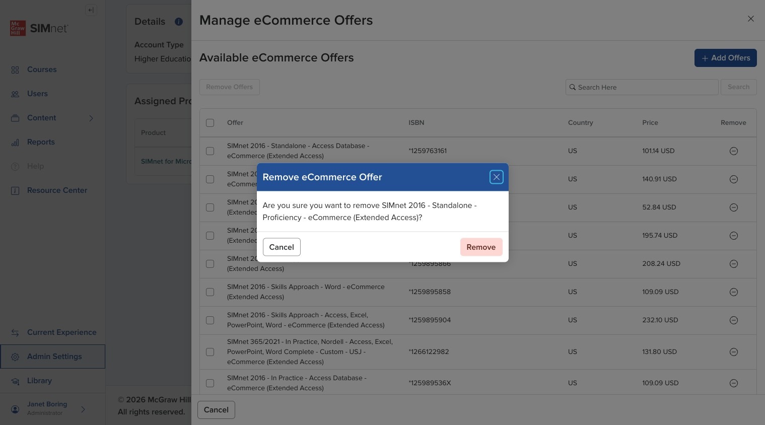
Task: Check the checkbox for the 52.84 USD offer
Action: point(210,207)
